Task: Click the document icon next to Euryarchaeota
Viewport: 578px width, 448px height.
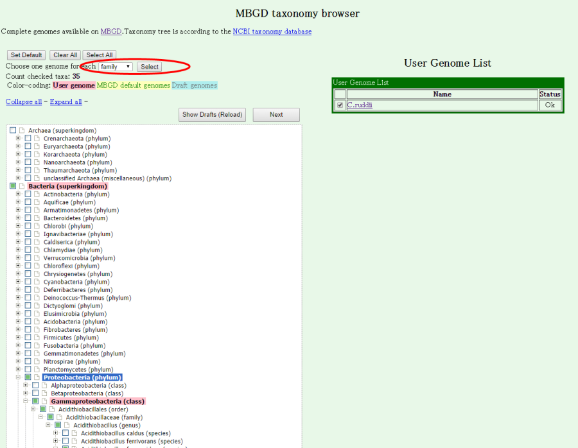Action: [x=37, y=147]
